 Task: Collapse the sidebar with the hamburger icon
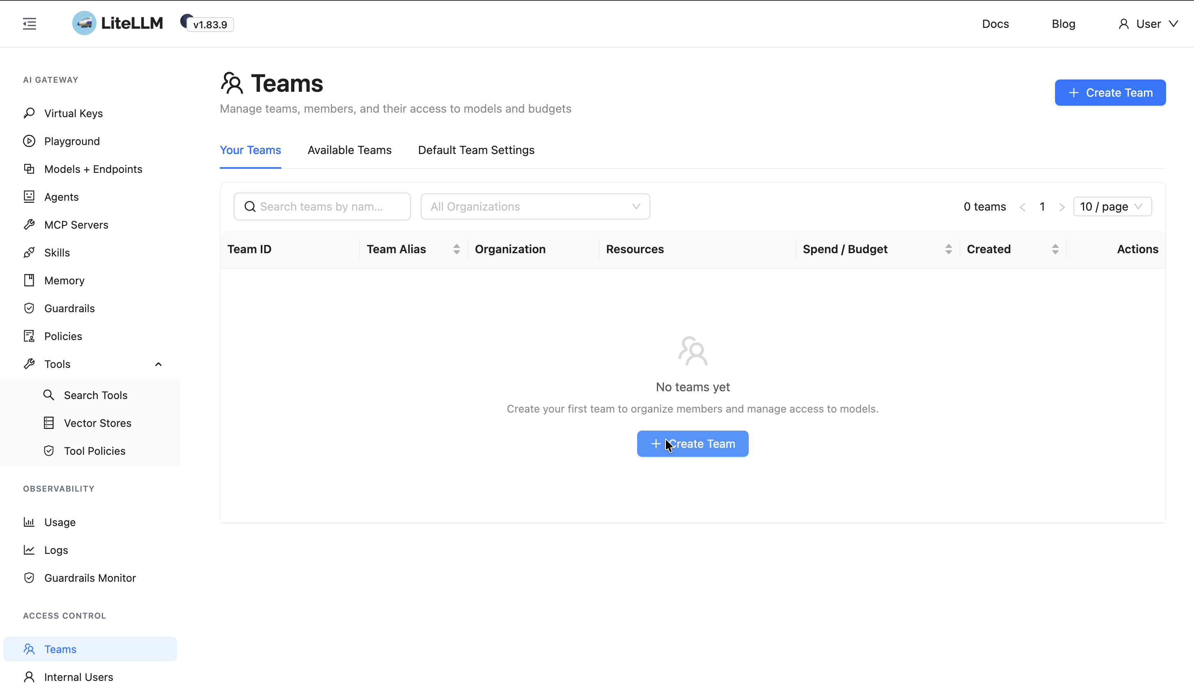(29, 23)
